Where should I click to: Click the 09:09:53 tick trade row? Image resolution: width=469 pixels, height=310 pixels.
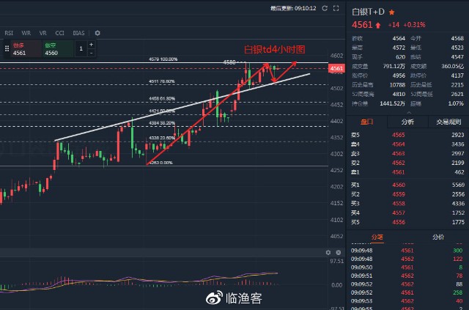[x=407, y=300]
